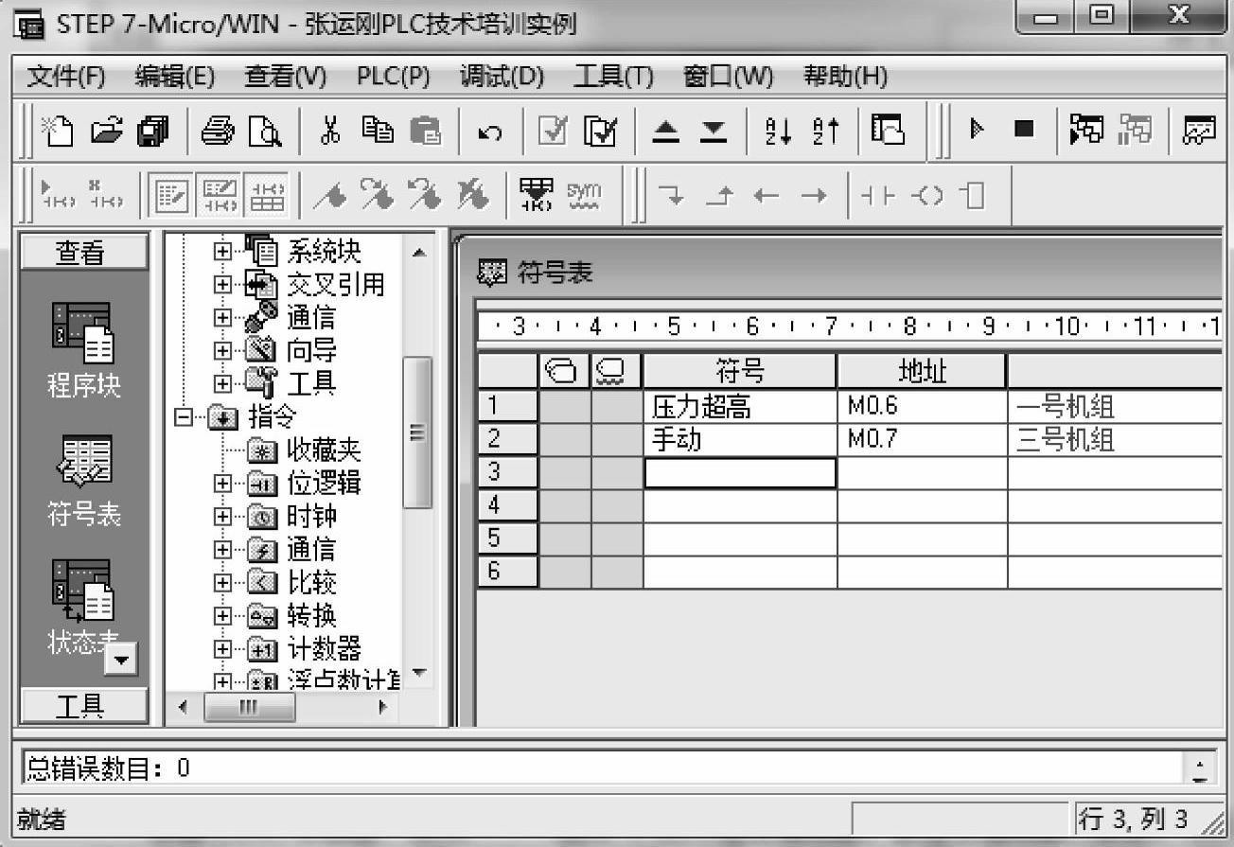Expand the 系统块 tree node
Viewport: 1234px width, 847px height.
(223, 253)
